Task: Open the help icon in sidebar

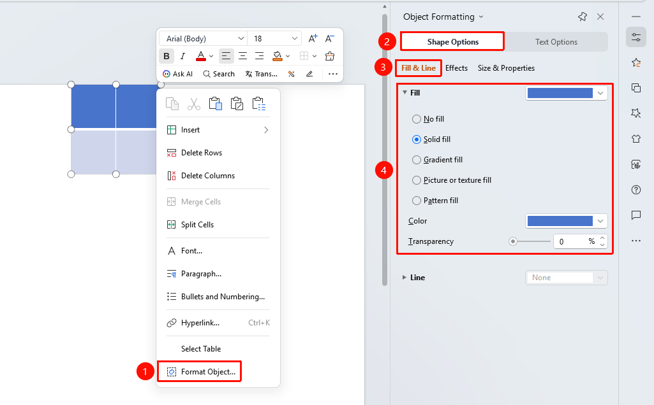Action: click(x=636, y=190)
